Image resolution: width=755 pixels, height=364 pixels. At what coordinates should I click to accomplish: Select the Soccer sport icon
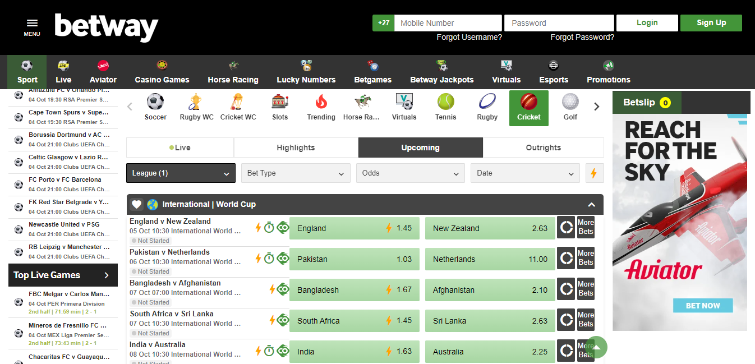click(x=155, y=102)
